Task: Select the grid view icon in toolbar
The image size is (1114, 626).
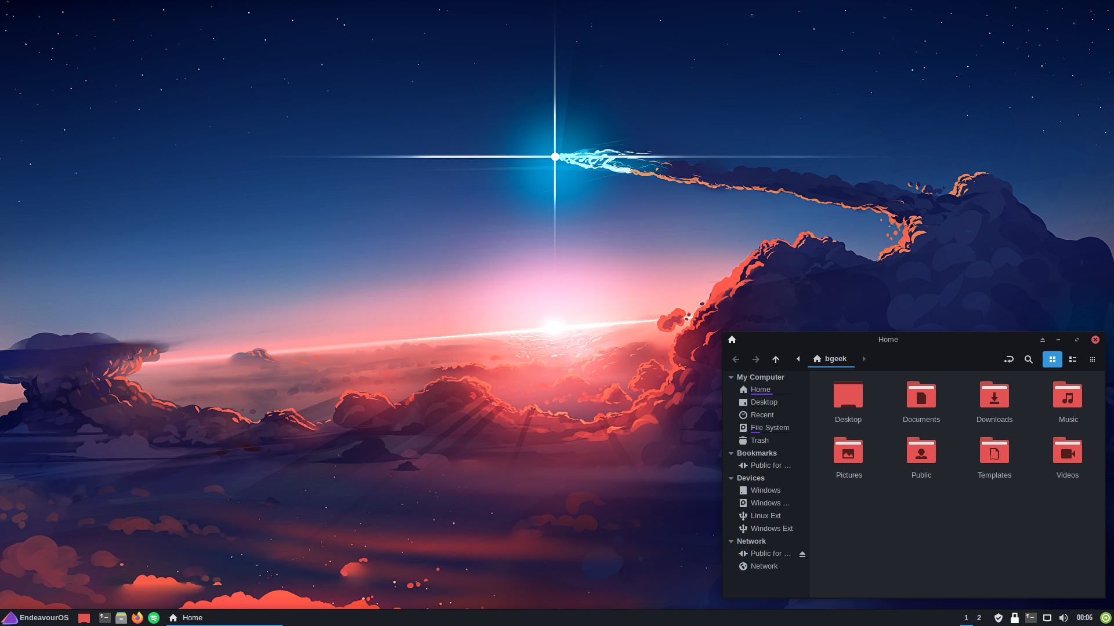Action: (x=1052, y=359)
